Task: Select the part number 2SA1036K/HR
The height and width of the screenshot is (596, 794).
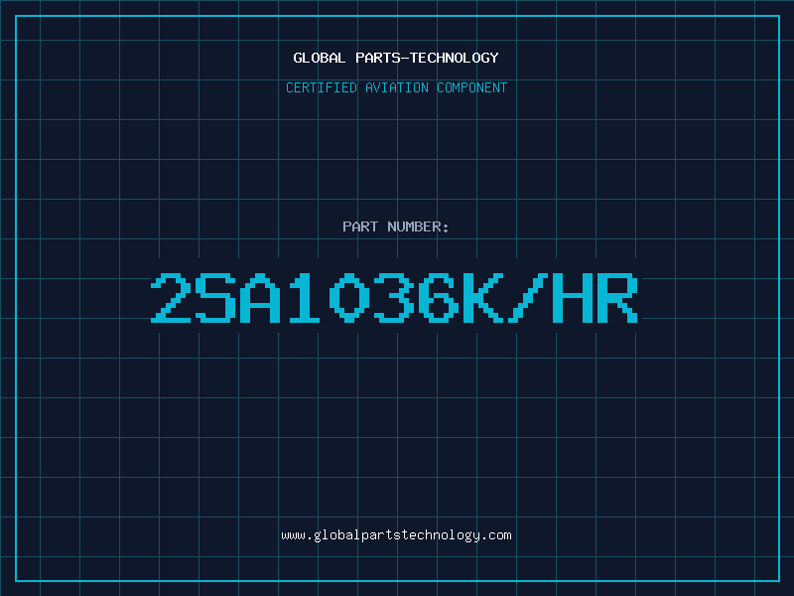Action: [394, 297]
